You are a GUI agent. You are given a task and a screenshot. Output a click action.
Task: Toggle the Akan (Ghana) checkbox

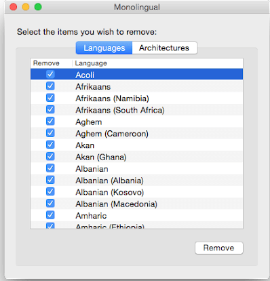coord(50,156)
